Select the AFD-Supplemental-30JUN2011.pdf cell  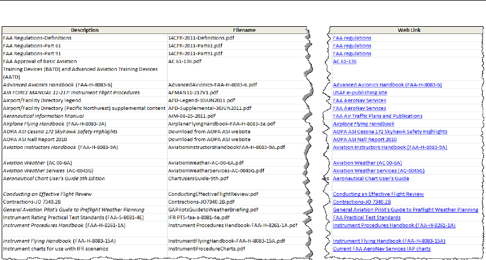point(209,108)
